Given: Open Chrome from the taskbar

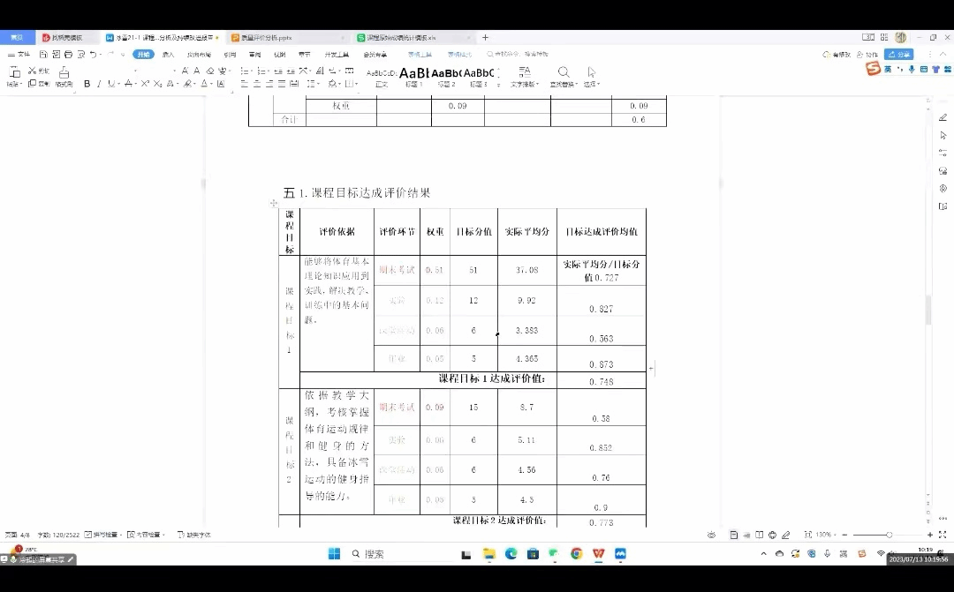Looking at the screenshot, I should [576, 554].
